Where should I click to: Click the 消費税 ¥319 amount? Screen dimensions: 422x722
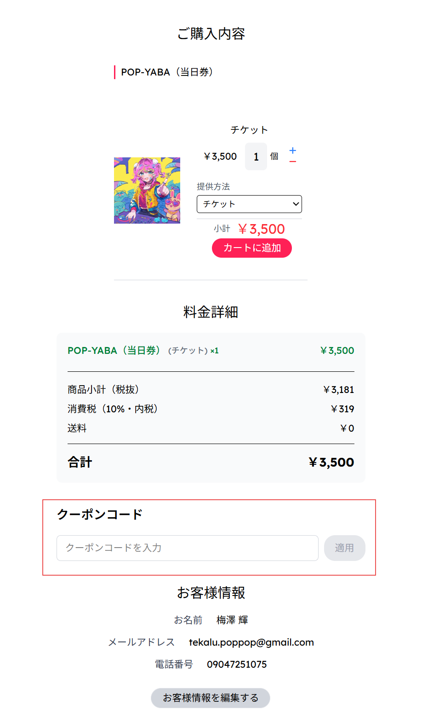[x=342, y=409]
